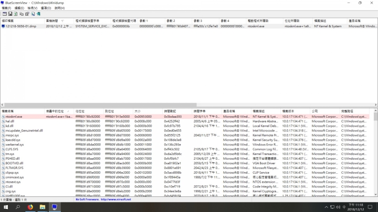378x212 pixels.
Task: Click the Save Selected Items floppy icon
Action: click(10, 14)
